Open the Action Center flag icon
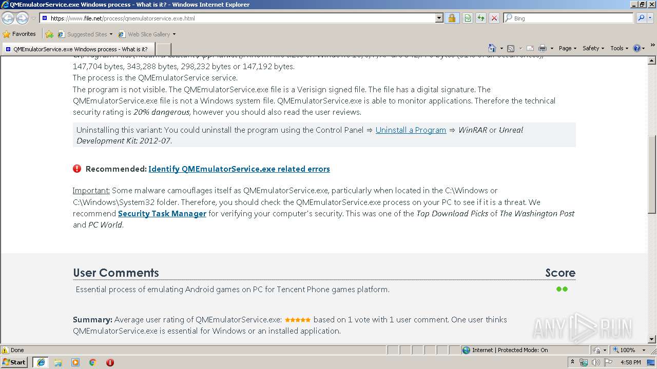Image resolution: width=657 pixels, height=369 pixels. [x=608, y=362]
